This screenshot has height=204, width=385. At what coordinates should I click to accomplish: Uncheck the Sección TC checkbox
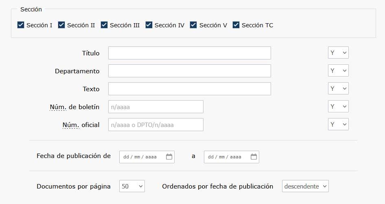pos(236,25)
